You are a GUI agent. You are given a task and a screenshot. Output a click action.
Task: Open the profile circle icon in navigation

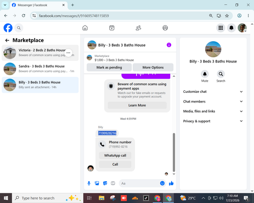[x=165, y=28]
